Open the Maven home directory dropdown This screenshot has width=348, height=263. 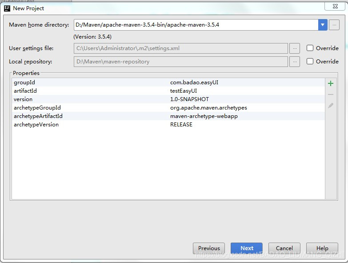[323, 25]
